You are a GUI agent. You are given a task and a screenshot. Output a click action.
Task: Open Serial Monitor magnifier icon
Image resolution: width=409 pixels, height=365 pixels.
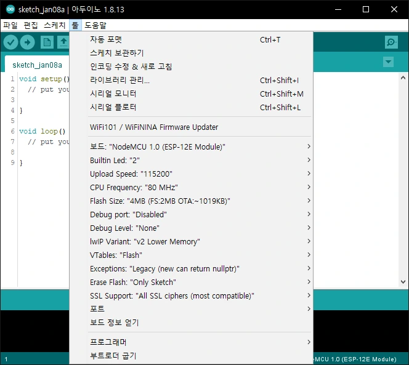coord(391,42)
